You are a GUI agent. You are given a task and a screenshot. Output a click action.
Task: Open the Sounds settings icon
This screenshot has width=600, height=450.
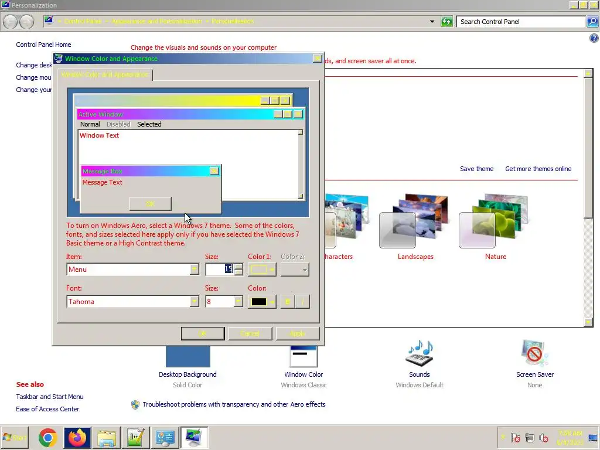pos(419,353)
